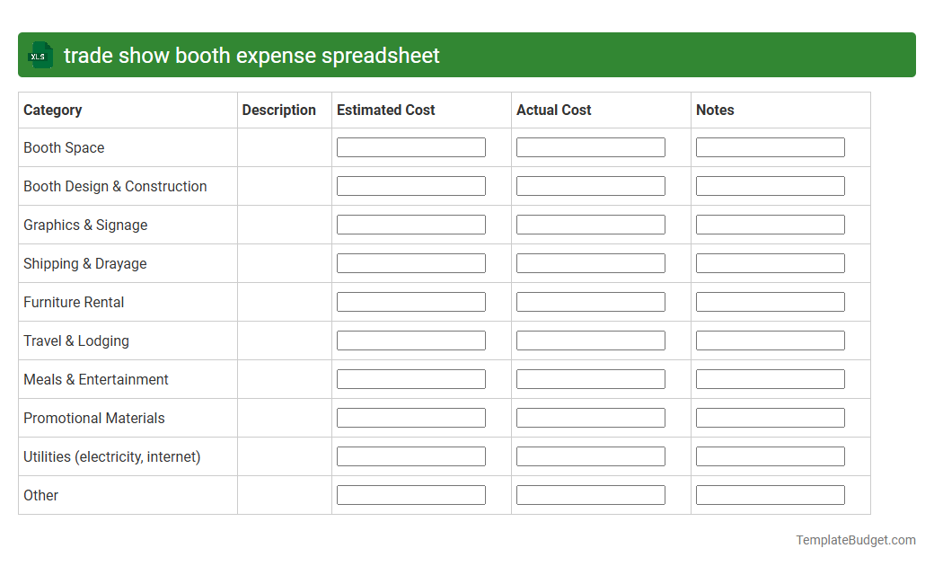The image size is (934, 566).
Task: Select the Category column header
Action: (53, 110)
